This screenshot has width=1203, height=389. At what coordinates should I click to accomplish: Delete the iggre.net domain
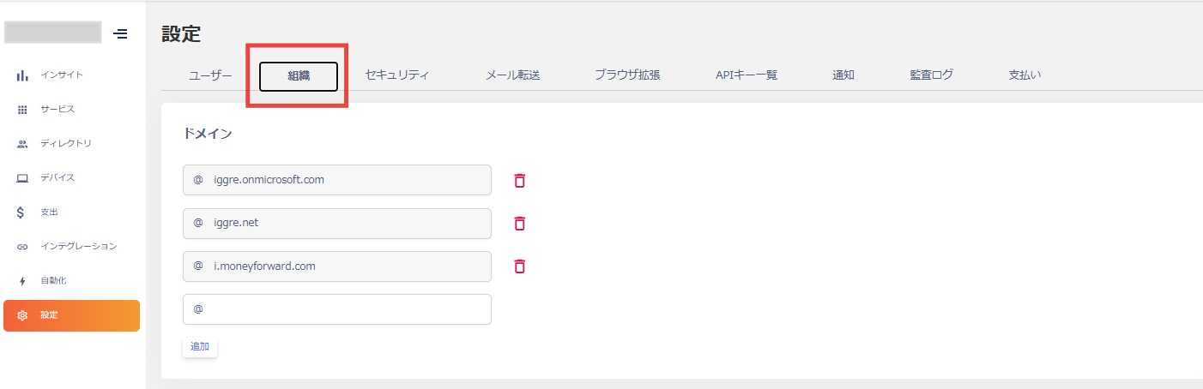519,223
